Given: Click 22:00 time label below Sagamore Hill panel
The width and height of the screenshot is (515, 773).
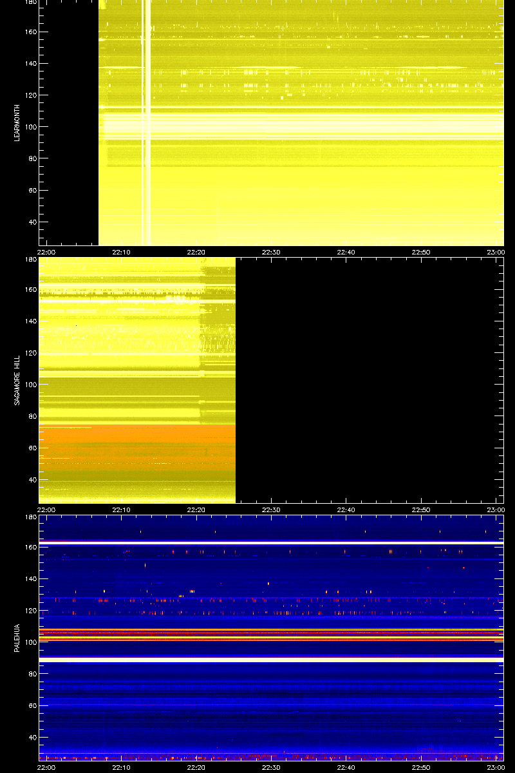Looking at the screenshot, I should [x=47, y=510].
